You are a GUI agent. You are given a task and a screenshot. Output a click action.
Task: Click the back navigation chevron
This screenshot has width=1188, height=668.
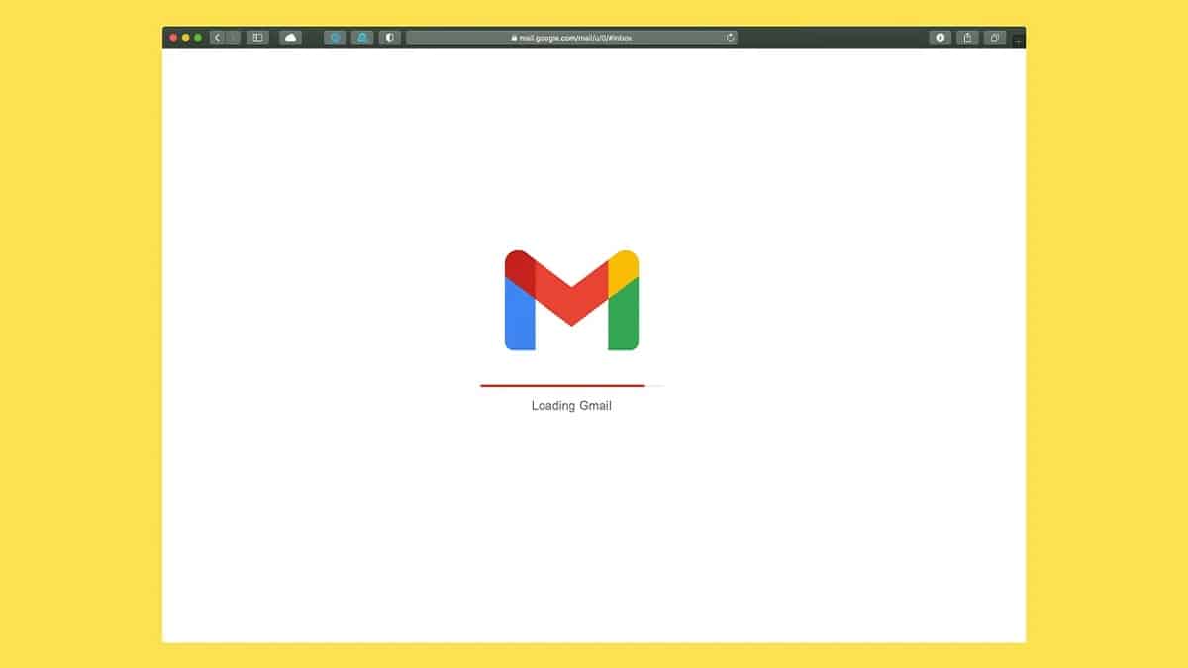(x=216, y=37)
